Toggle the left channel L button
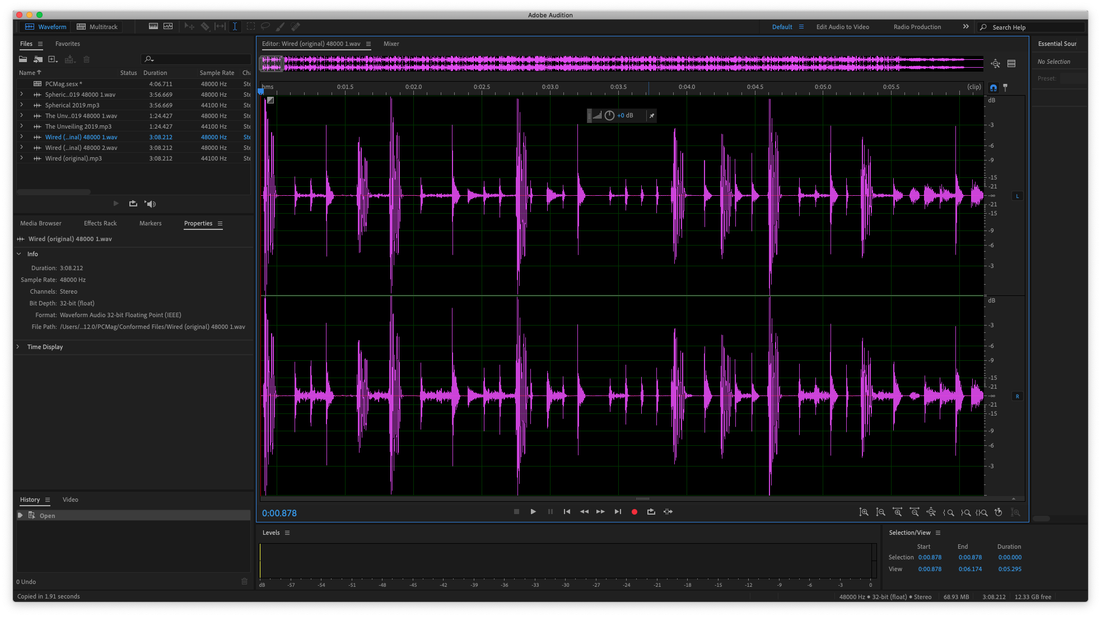The height and width of the screenshot is (617, 1101). pyautogui.click(x=1018, y=196)
